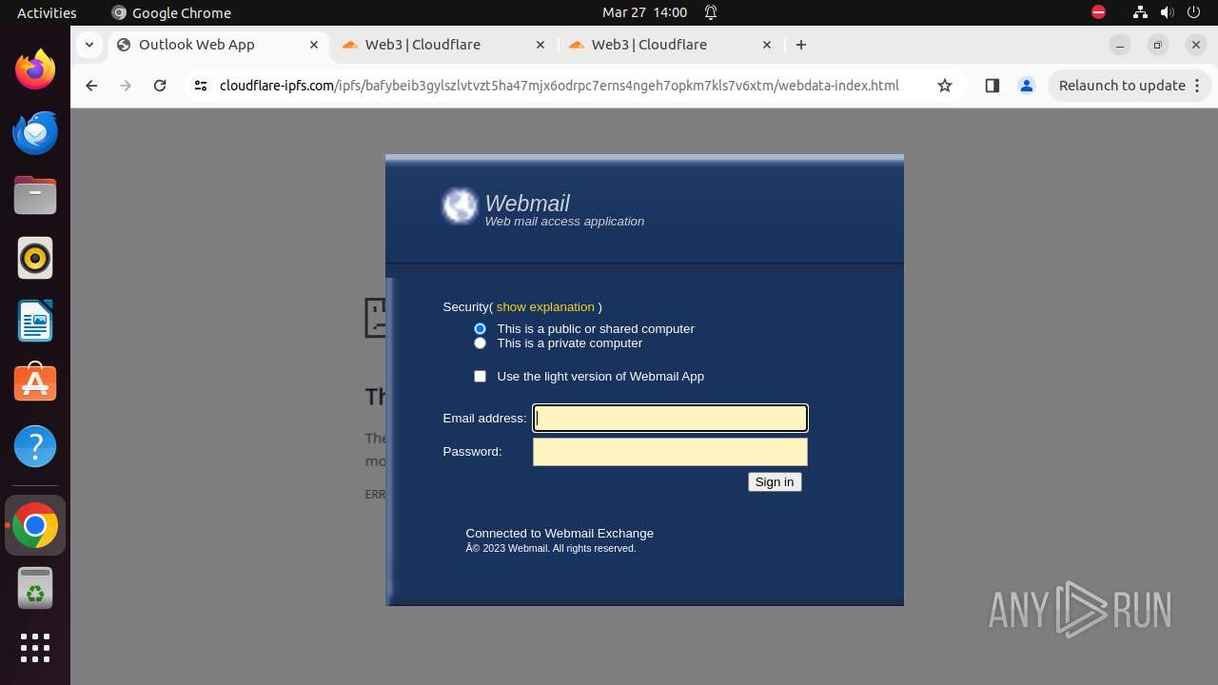Open Firefox from the dock

(x=35, y=69)
